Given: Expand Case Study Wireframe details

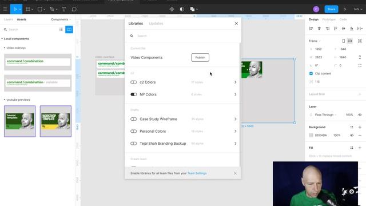Looking at the screenshot, I should [x=235, y=119].
